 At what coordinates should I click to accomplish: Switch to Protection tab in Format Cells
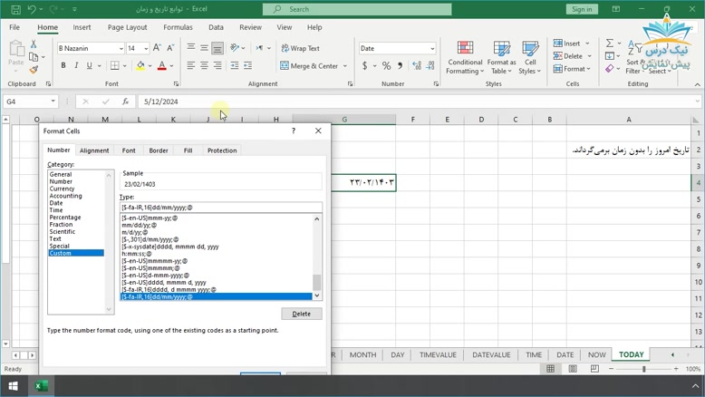(x=222, y=150)
